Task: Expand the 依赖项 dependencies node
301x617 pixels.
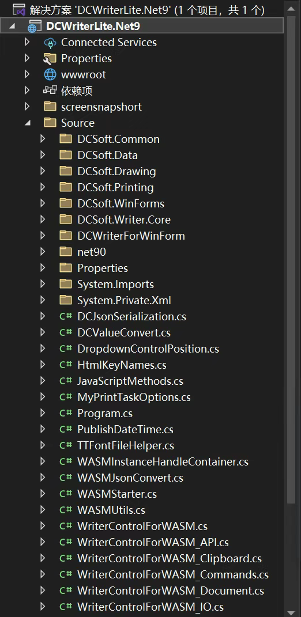Action: click(27, 90)
